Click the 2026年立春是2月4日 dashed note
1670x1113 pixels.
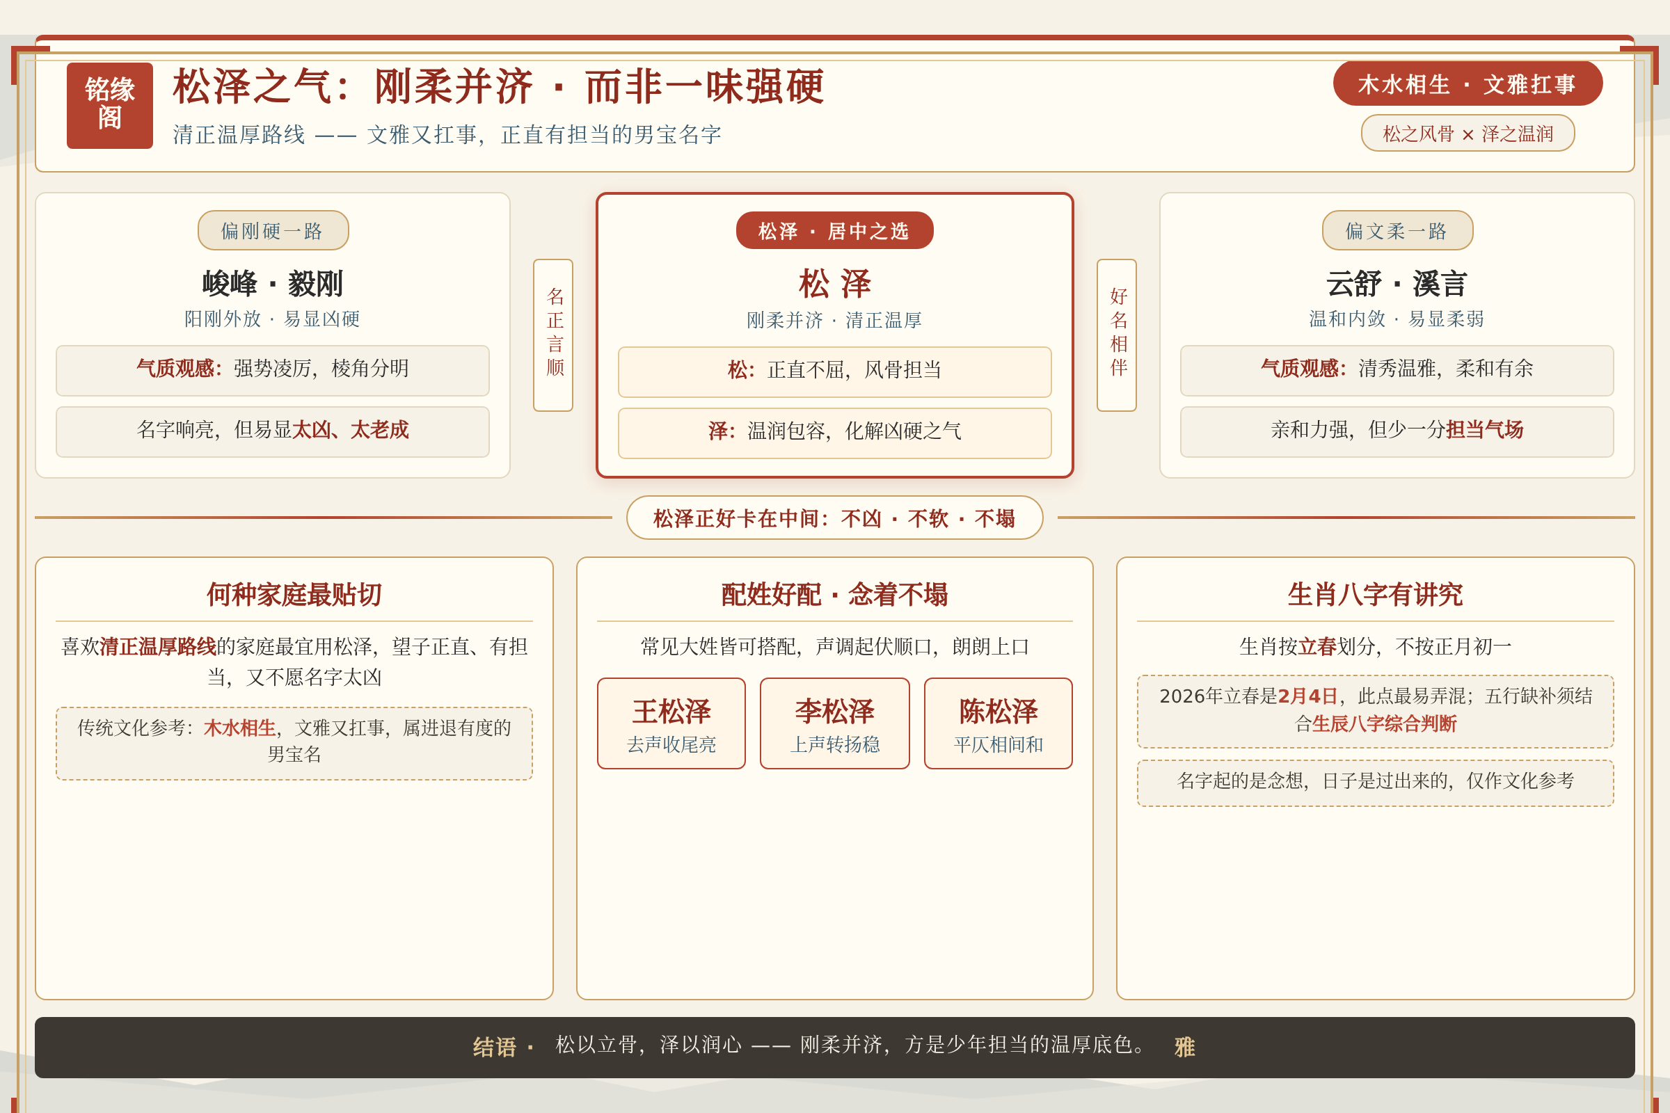point(1376,710)
